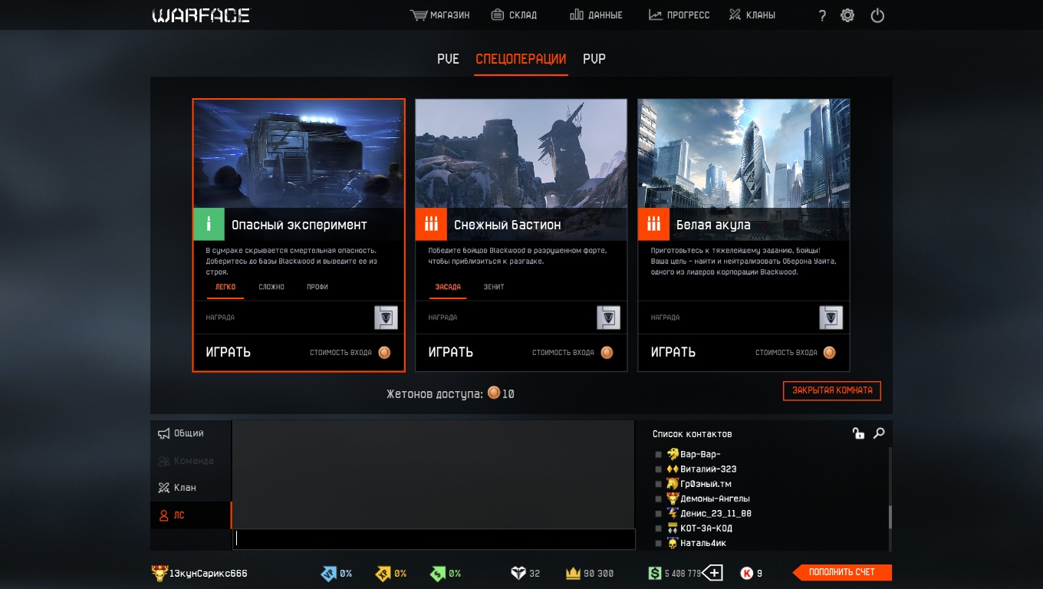Click the ЗАКРЫТАЯ КОМНАТА button

[832, 390]
